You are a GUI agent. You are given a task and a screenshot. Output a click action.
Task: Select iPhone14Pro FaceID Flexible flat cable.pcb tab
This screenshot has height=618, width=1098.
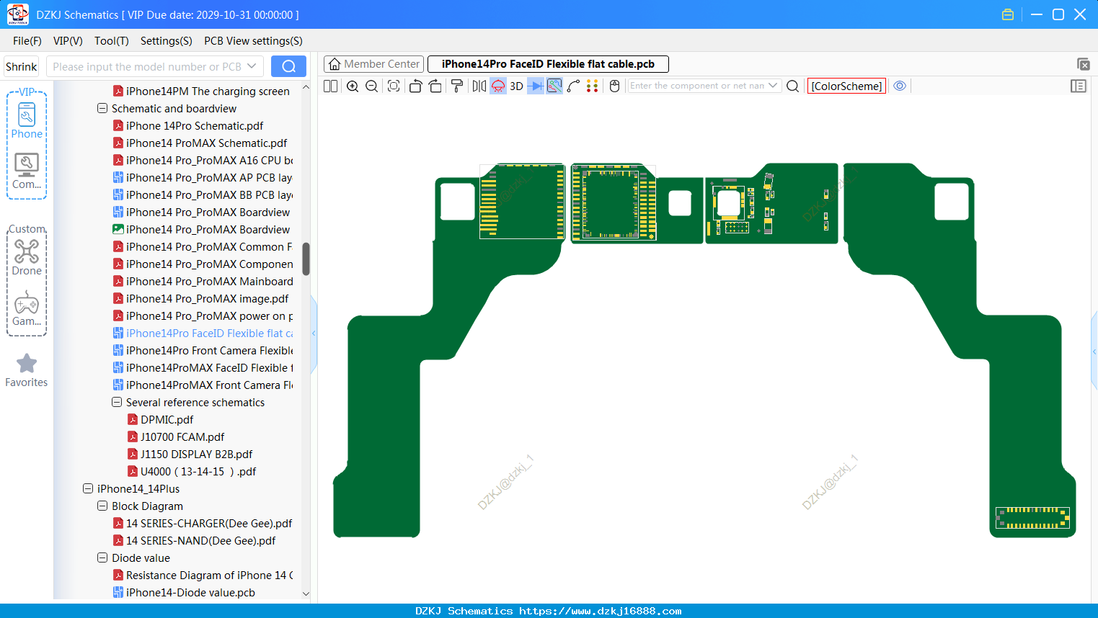(548, 64)
